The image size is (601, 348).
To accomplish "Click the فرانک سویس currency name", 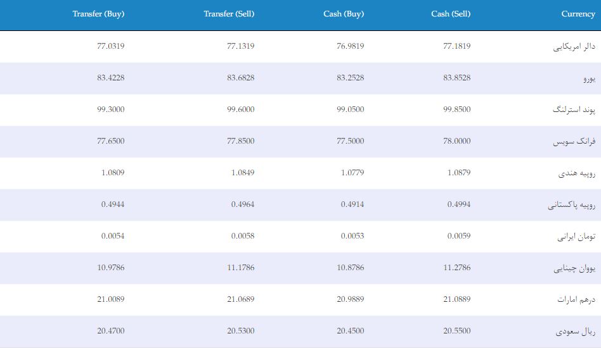I will tap(574, 142).
